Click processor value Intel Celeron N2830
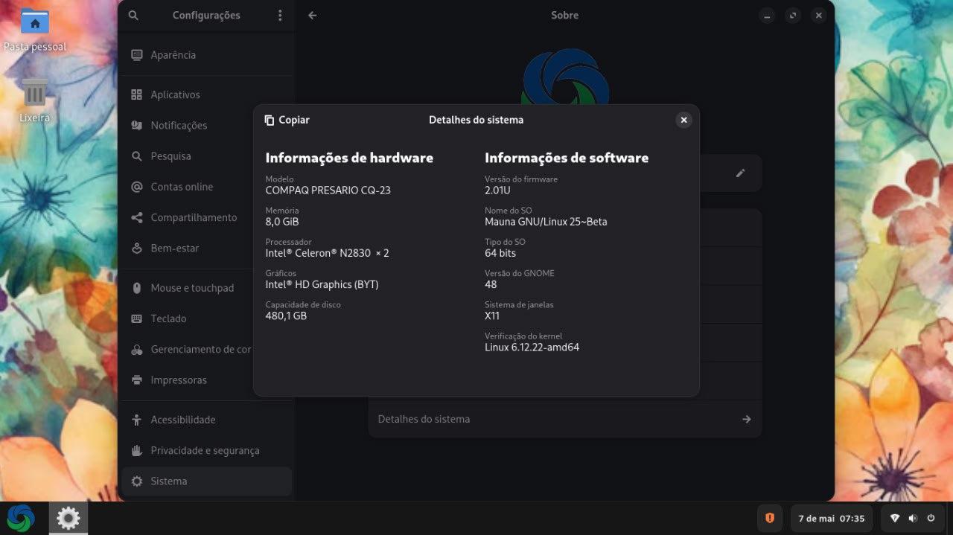The image size is (953, 535). 327,253
